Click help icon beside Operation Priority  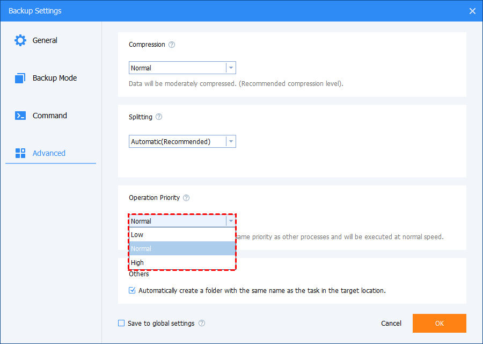186,198
